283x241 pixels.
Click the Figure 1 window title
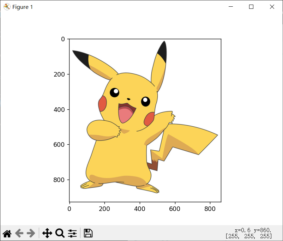(23, 7)
